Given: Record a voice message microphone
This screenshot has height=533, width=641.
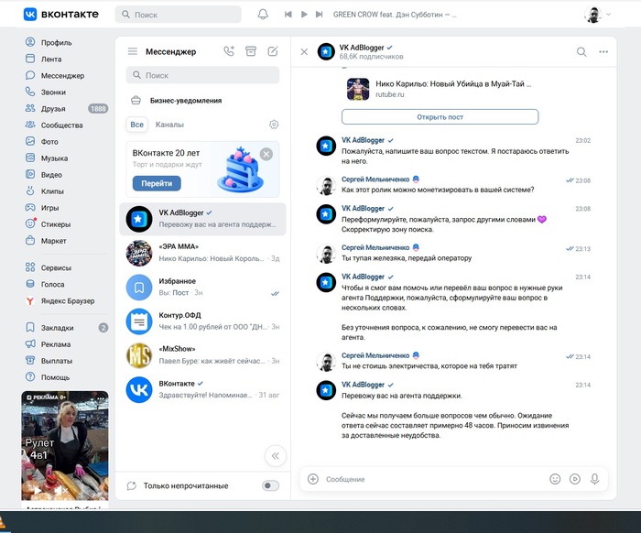Looking at the screenshot, I should tap(595, 479).
